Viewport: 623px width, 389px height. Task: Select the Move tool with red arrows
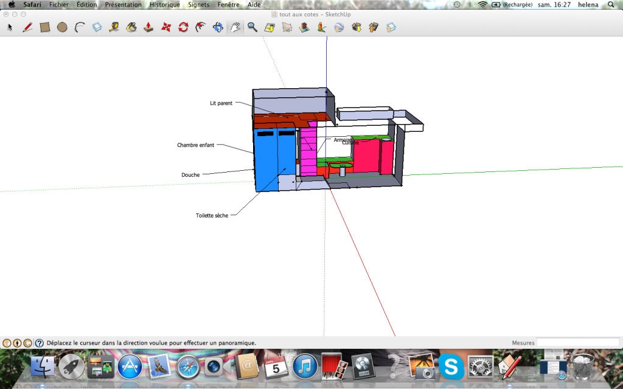(166, 27)
